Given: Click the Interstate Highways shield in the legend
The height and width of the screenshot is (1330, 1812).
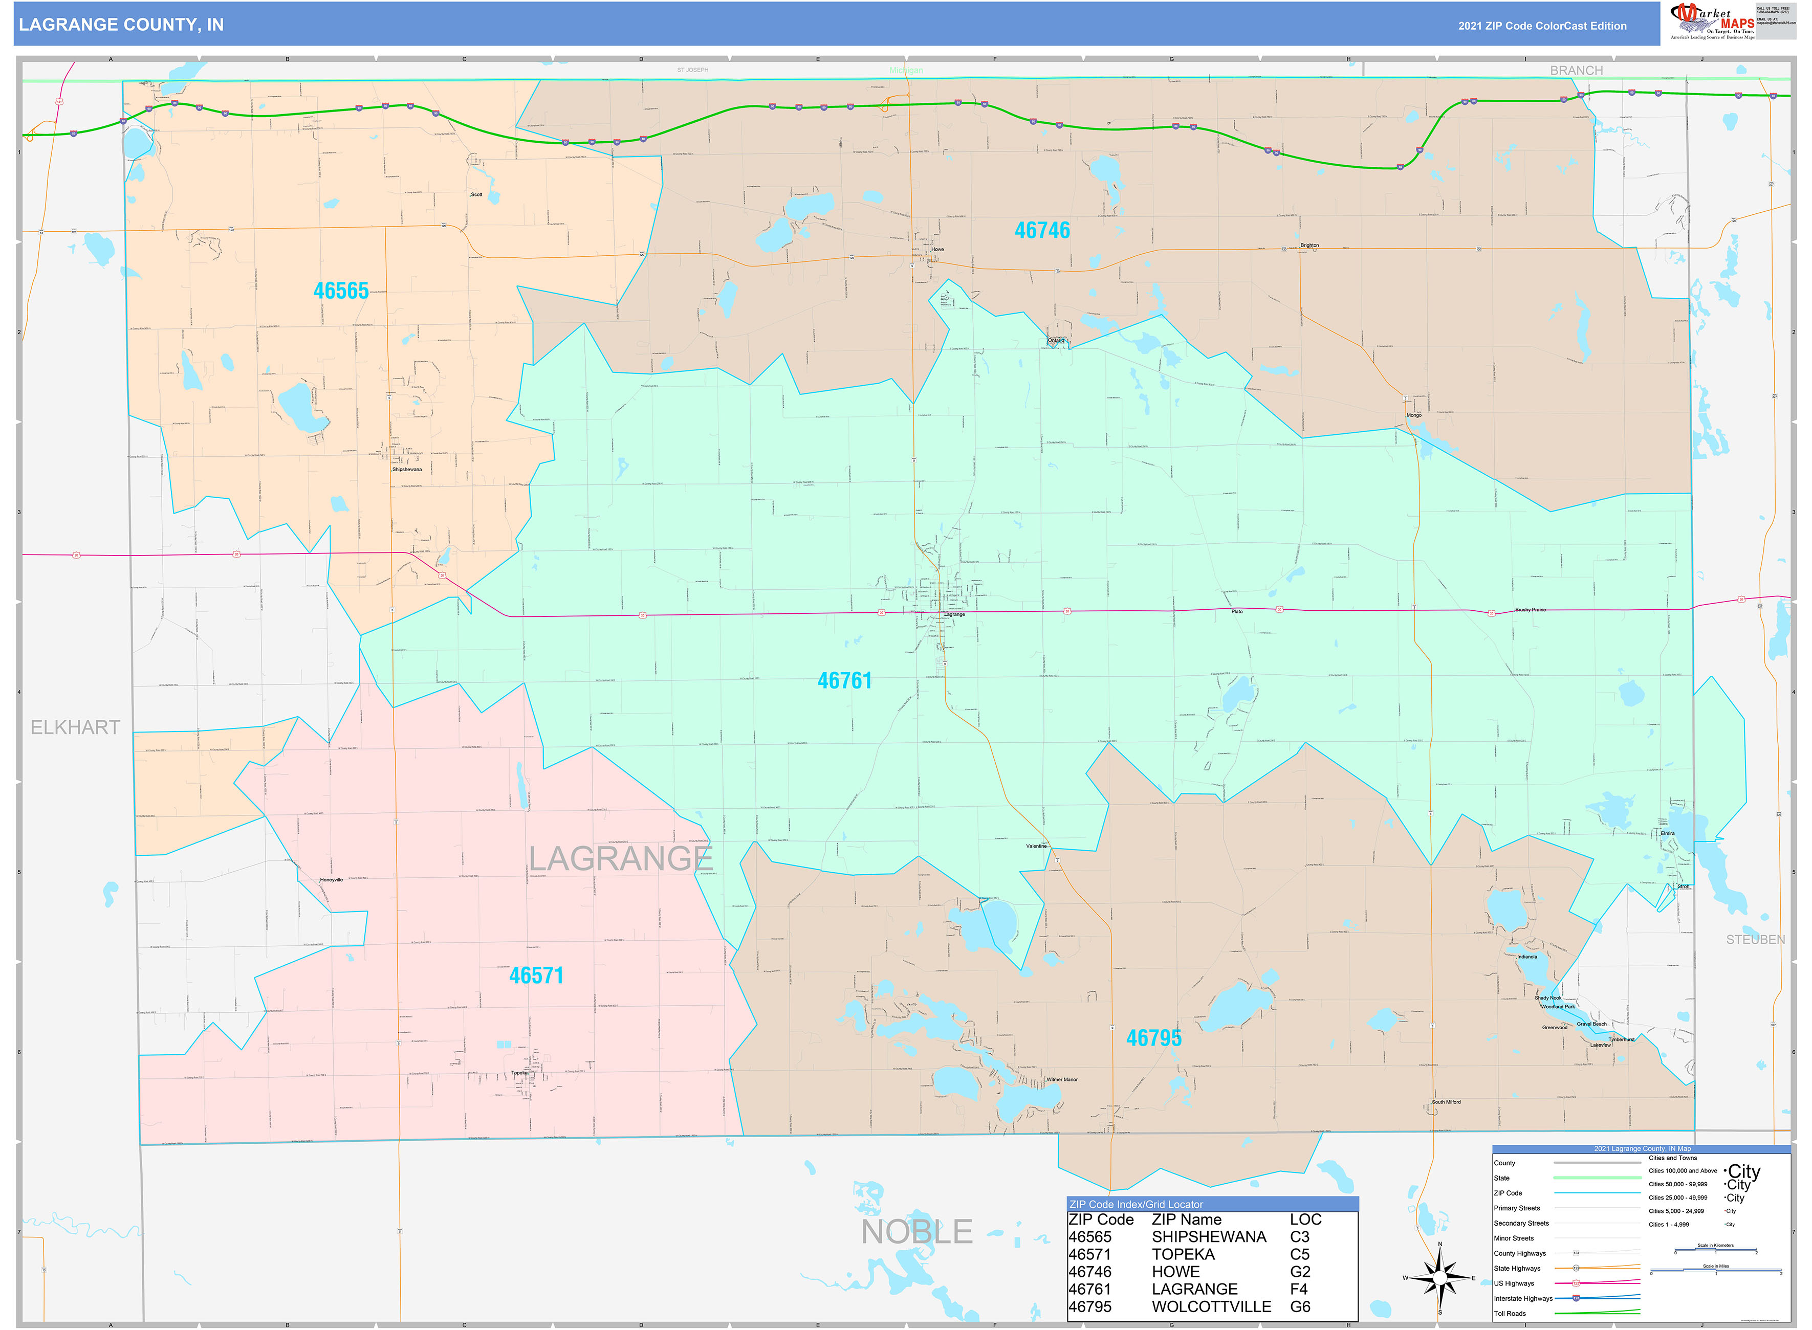Looking at the screenshot, I should coord(1576,1298).
